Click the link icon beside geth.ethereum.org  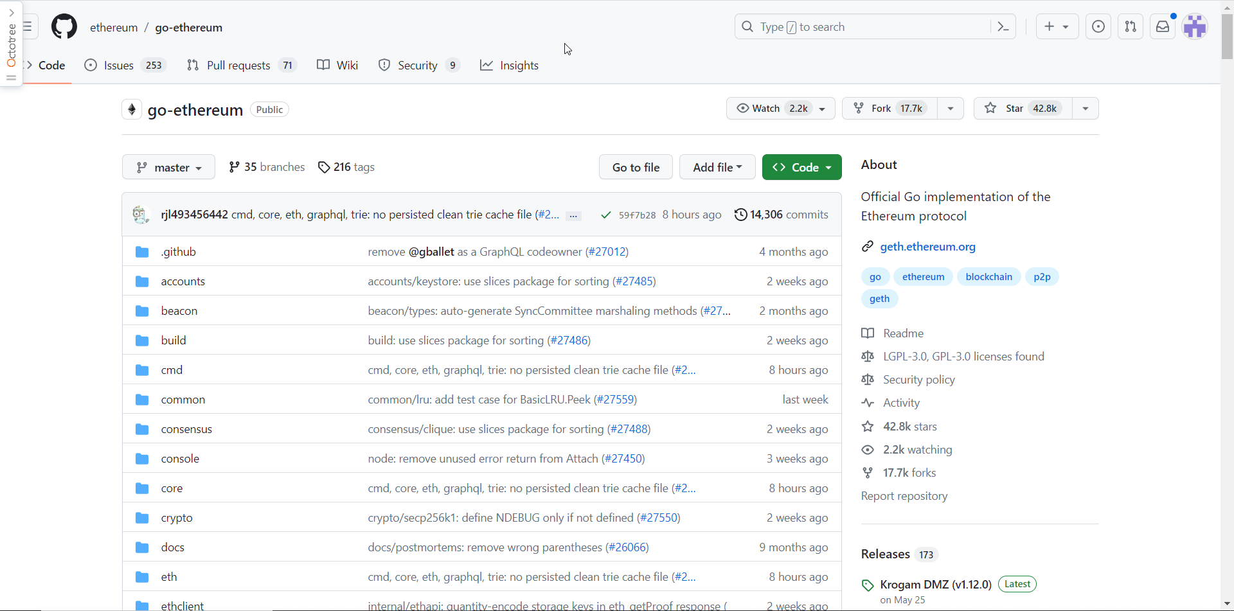click(x=868, y=247)
